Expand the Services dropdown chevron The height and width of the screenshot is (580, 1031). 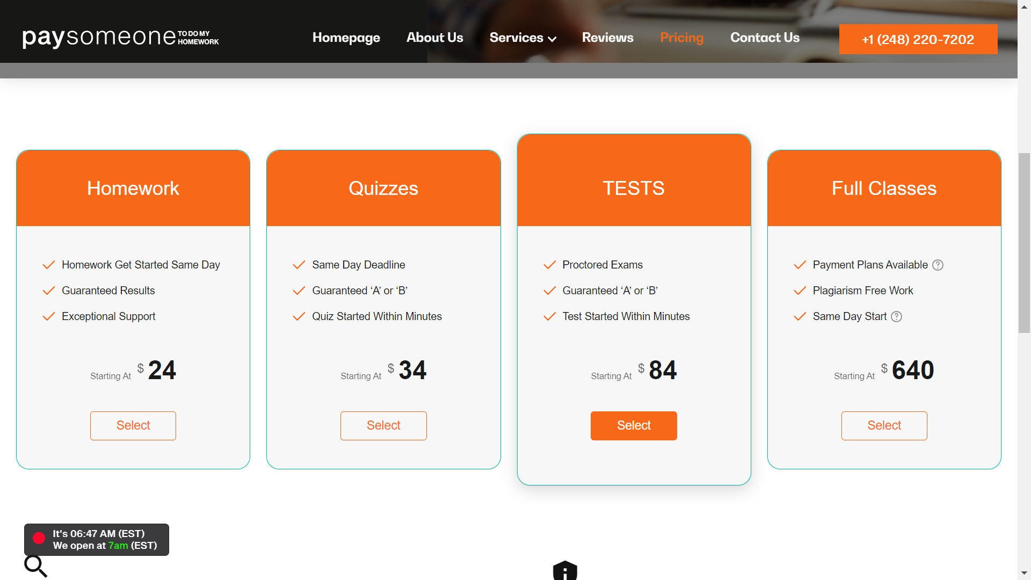[552, 39]
